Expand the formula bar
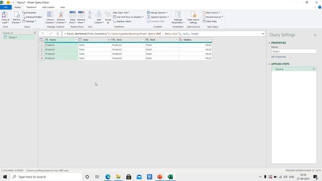This screenshot has width=322, height=181. click(263, 34)
